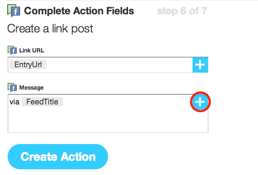
Task: Click the Create a link post subtitle
Action: tap(50, 29)
